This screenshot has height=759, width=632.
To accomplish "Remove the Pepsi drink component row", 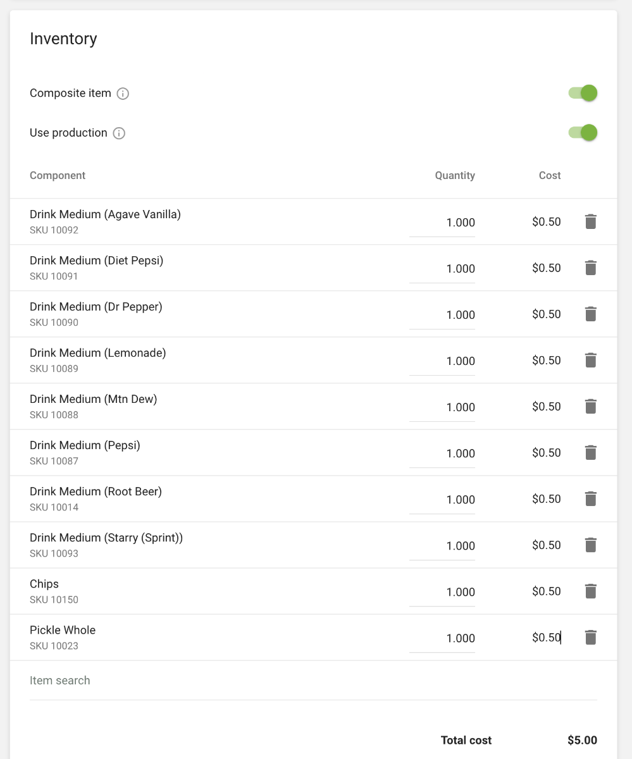I will tap(590, 453).
